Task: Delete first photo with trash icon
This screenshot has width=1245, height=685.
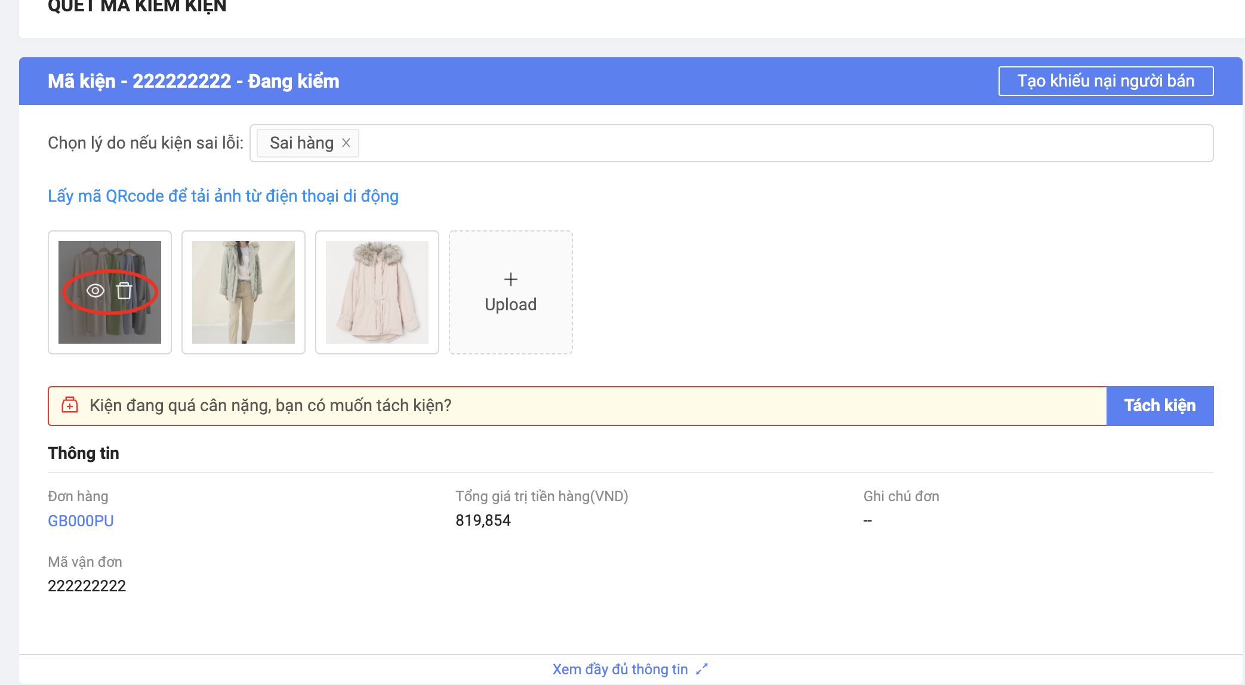Action: (x=124, y=291)
